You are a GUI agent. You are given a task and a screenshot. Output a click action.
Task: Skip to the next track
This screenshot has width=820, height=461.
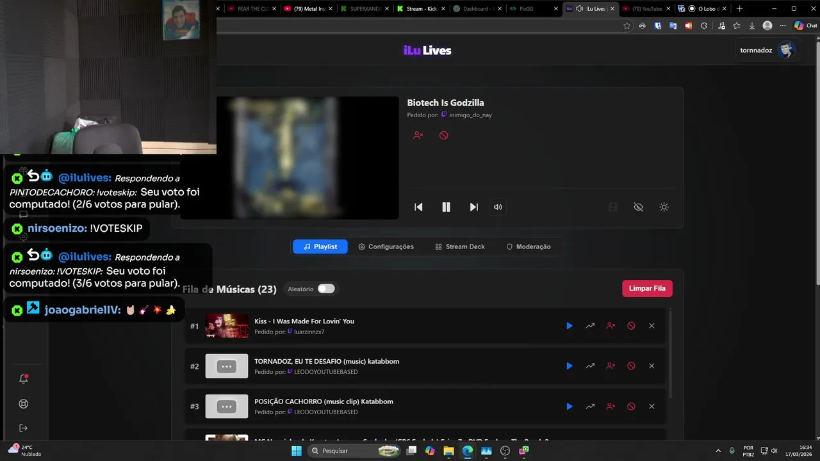473,207
